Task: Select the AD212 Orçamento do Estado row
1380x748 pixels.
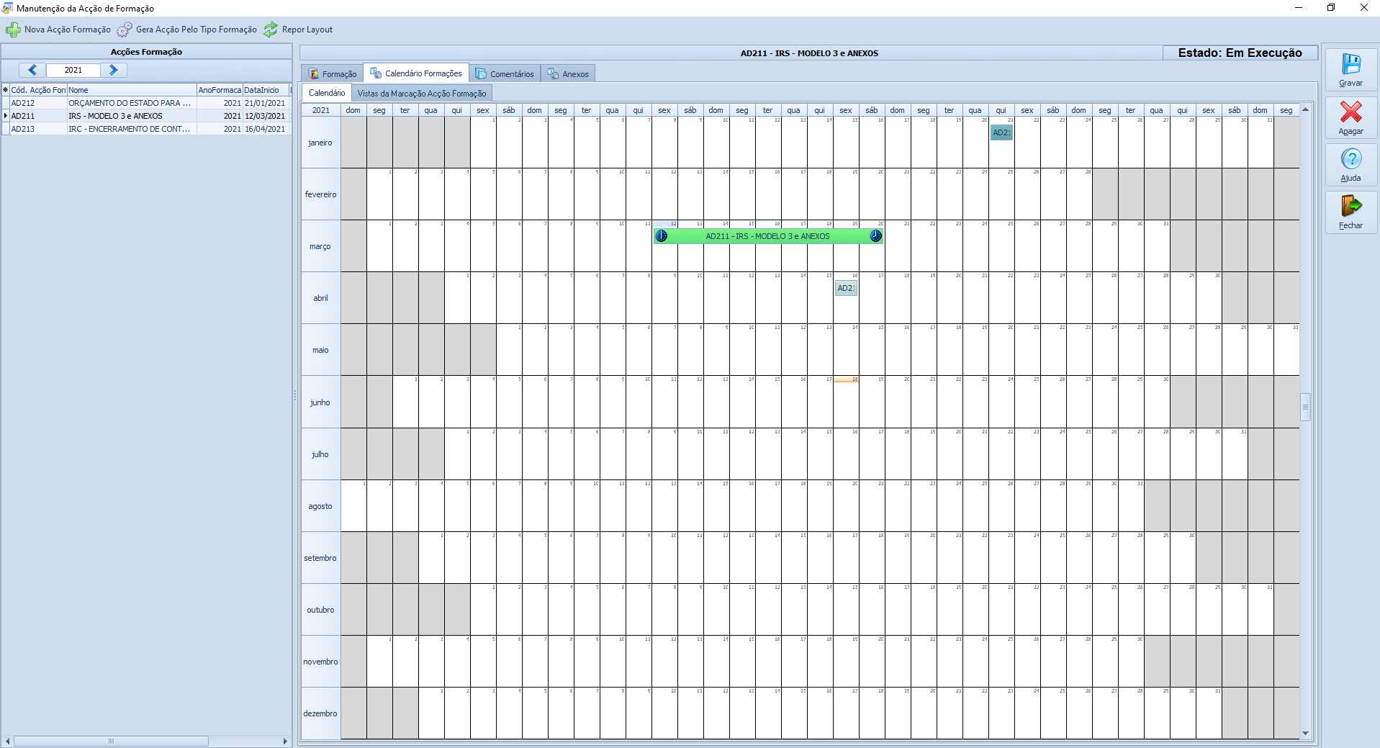Action: (x=130, y=103)
